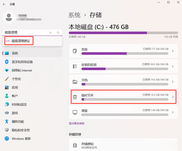Screen dimensions: 182x151
Task: Select 磁盘清理建议 search suggestion
Action: tap(19, 41)
